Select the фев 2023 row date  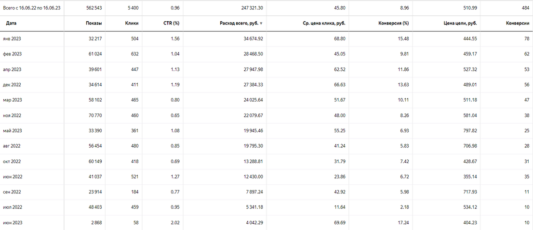[12, 54]
